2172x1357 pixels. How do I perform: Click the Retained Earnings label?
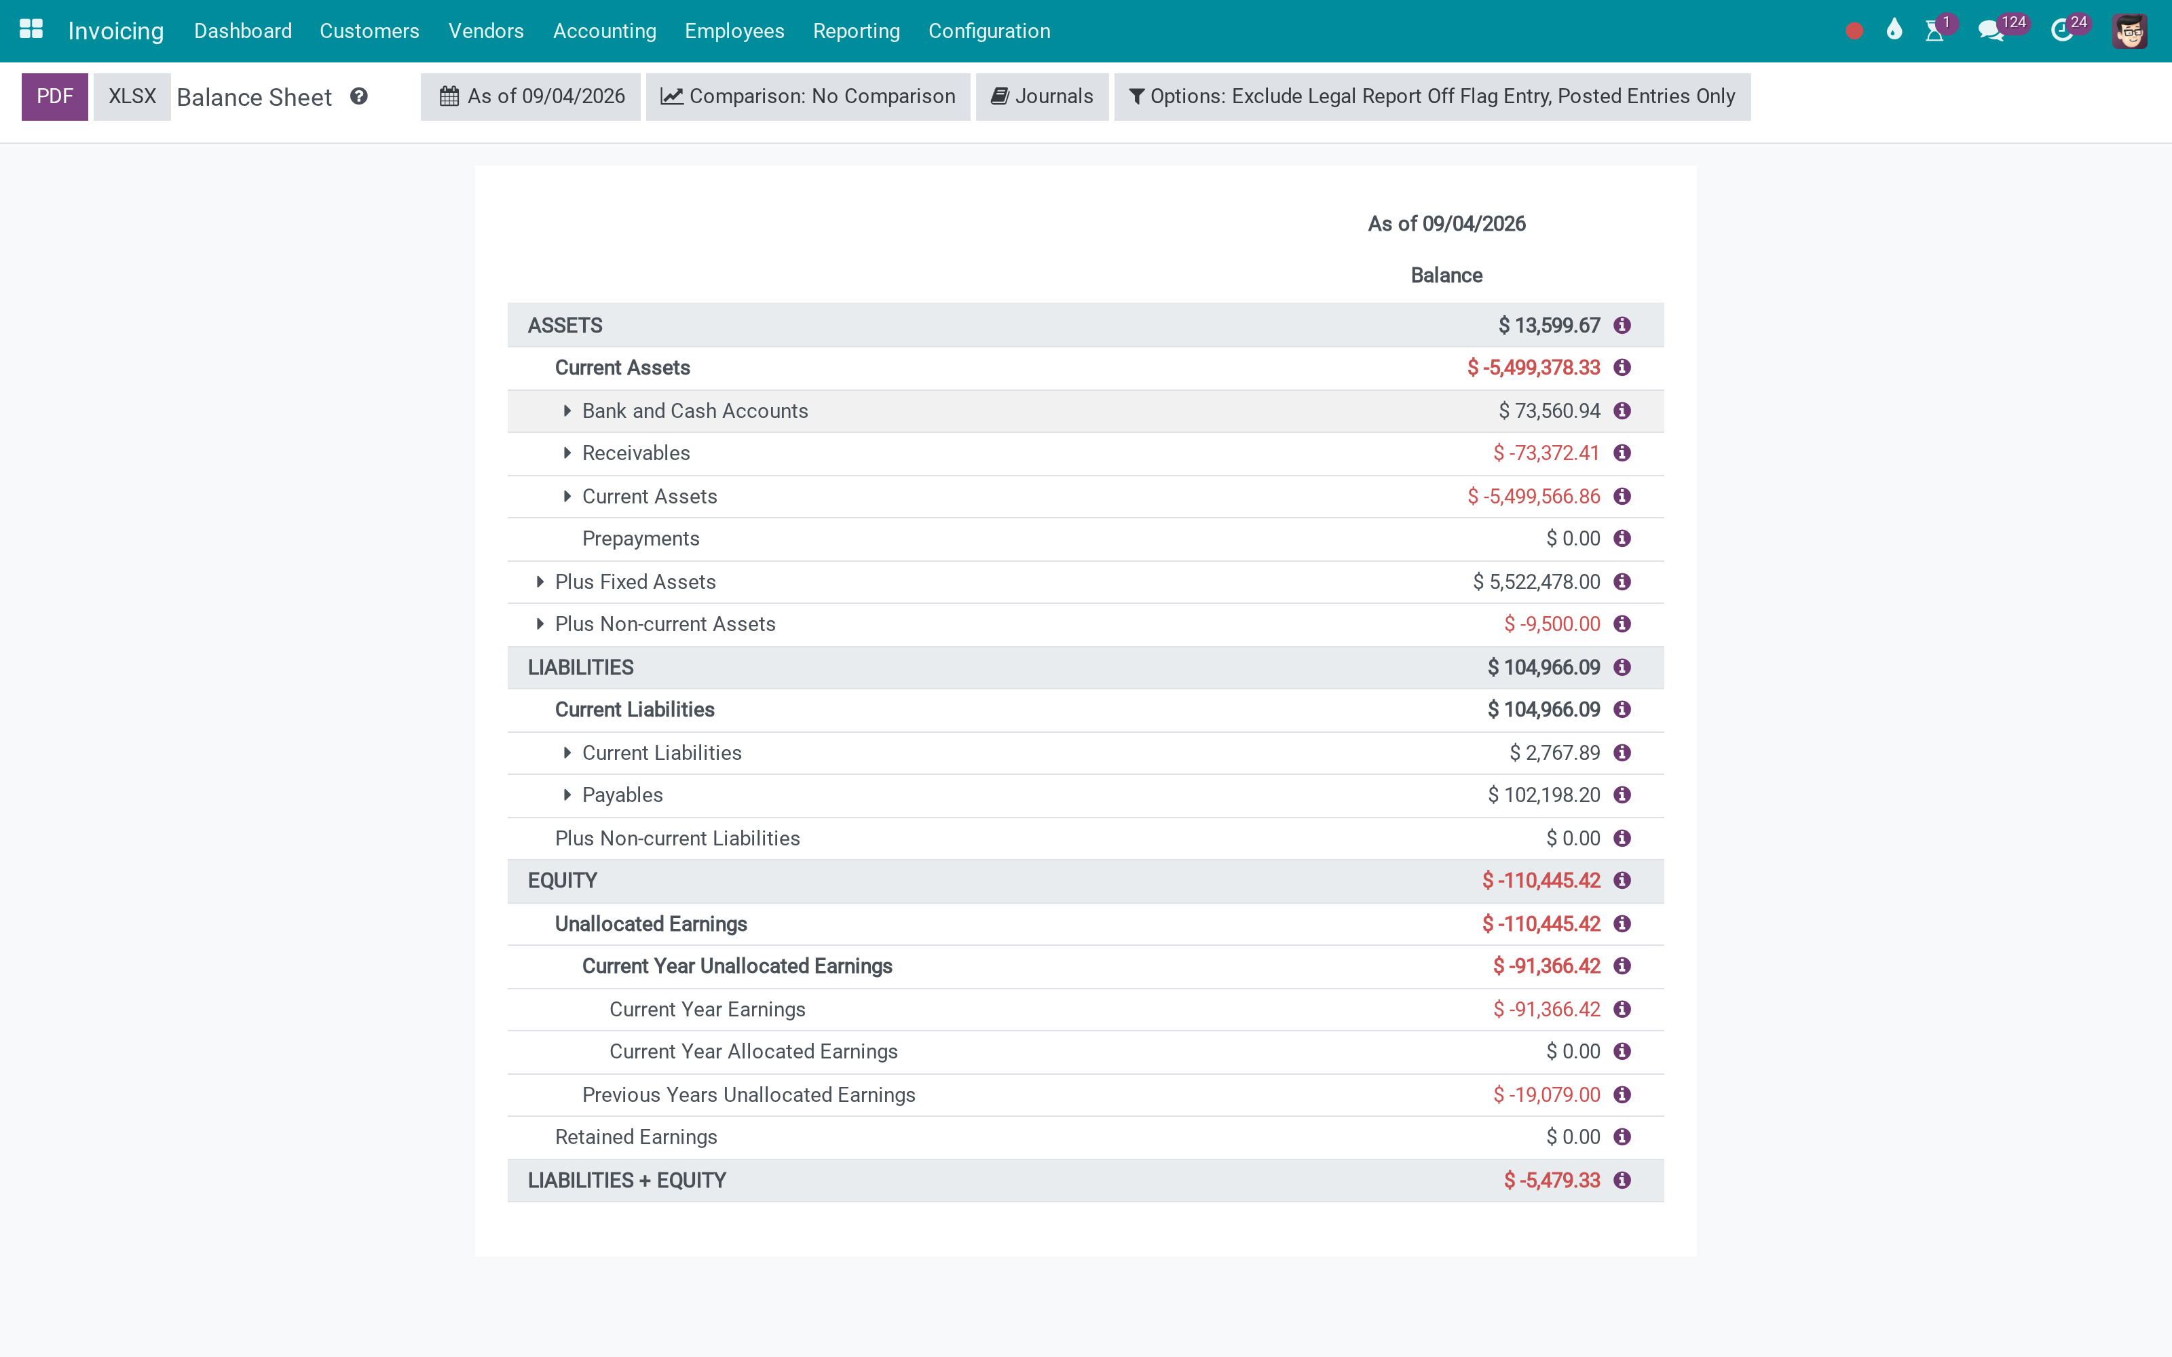click(x=637, y=1136)
